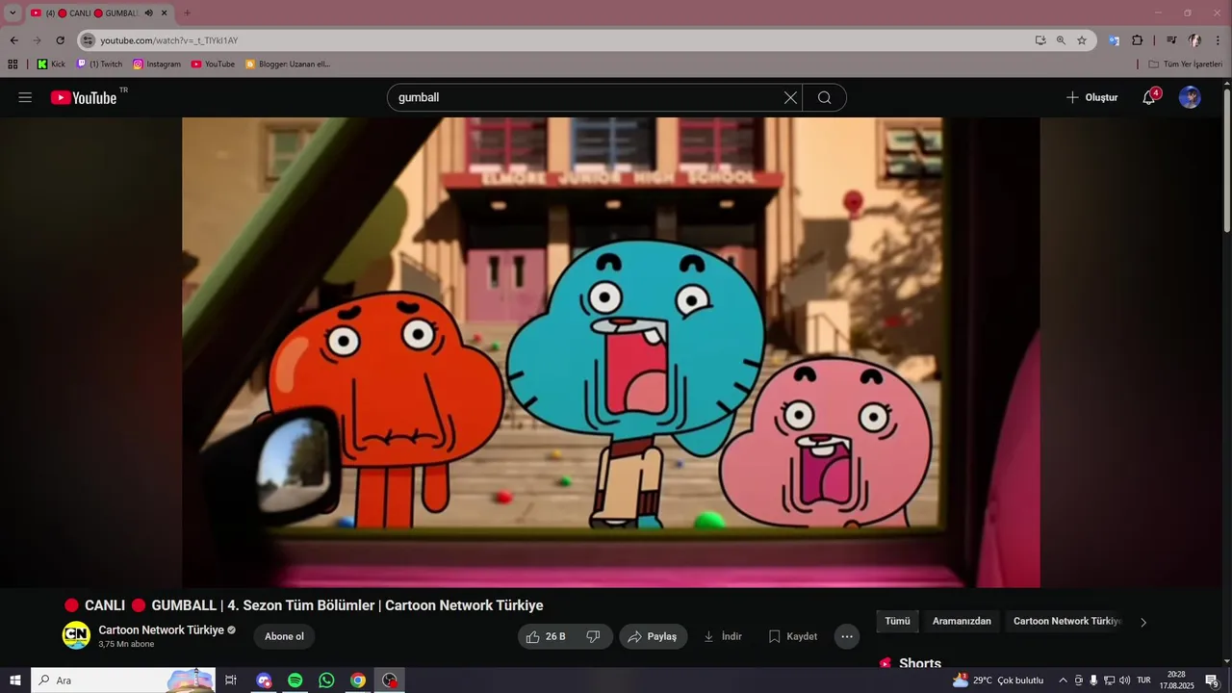The height and width of the screenshot is (693, 1232).
Task: Click the page vertical scrollbar
Action: (x=1226, y=160)
